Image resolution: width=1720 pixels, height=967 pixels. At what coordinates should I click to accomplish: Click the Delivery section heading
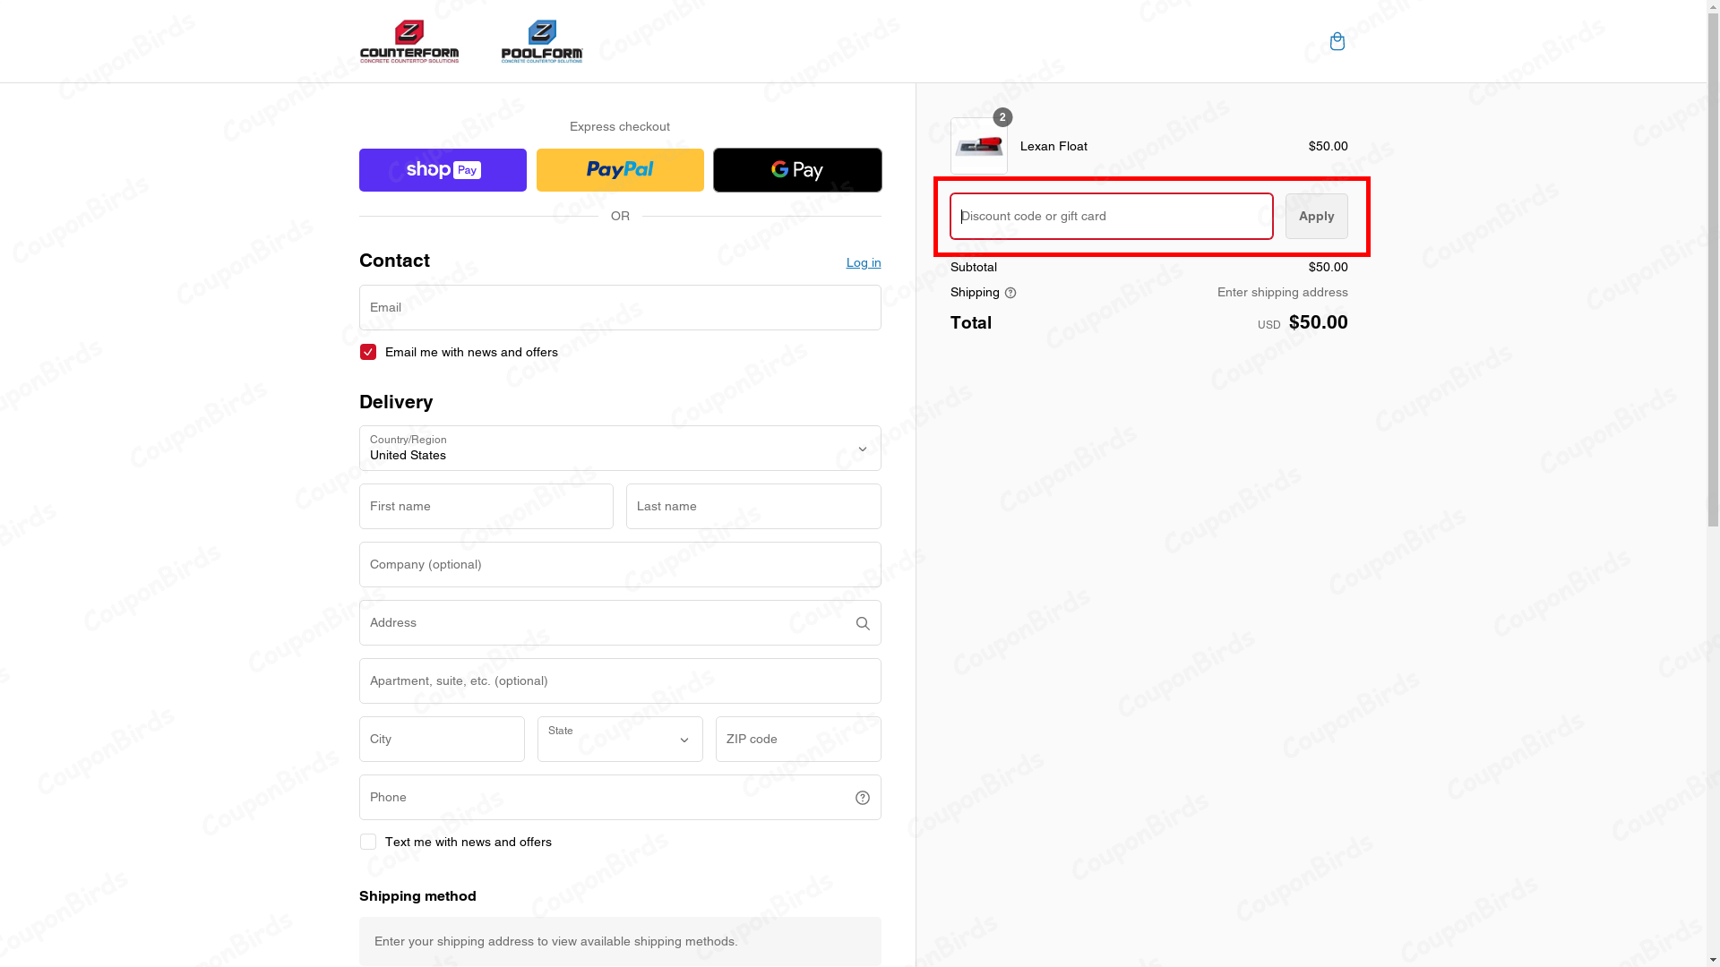point(396,402)
